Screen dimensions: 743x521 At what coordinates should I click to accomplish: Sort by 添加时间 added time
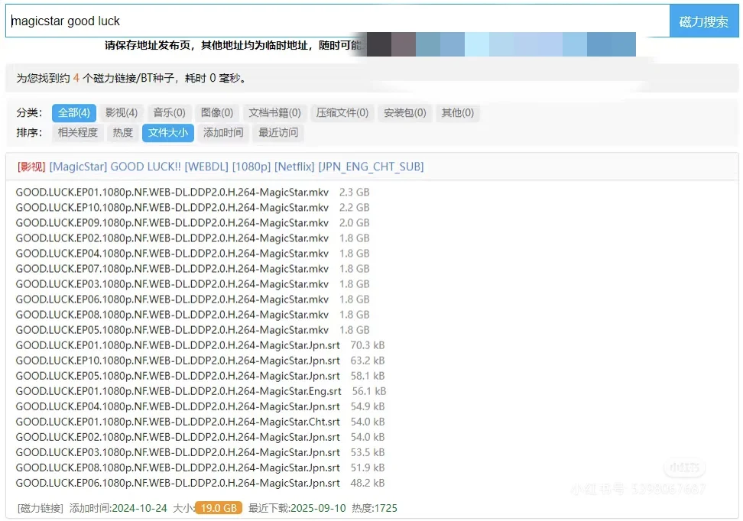pos(222,132)
